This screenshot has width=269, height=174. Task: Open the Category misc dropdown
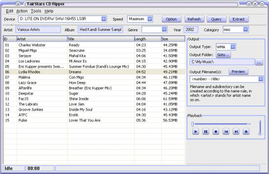tap(246, 30)
